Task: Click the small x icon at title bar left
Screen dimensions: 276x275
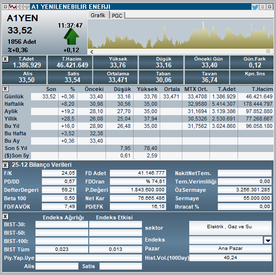Action: pos(5,7)
